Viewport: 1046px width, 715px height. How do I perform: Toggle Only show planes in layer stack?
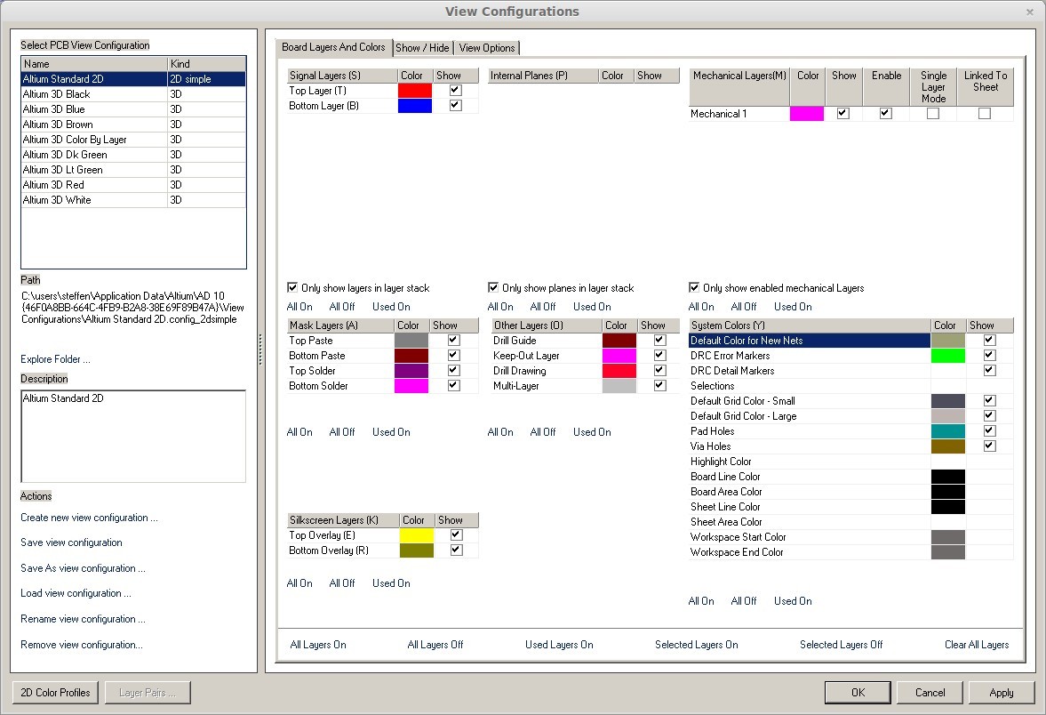pos(493,288)
